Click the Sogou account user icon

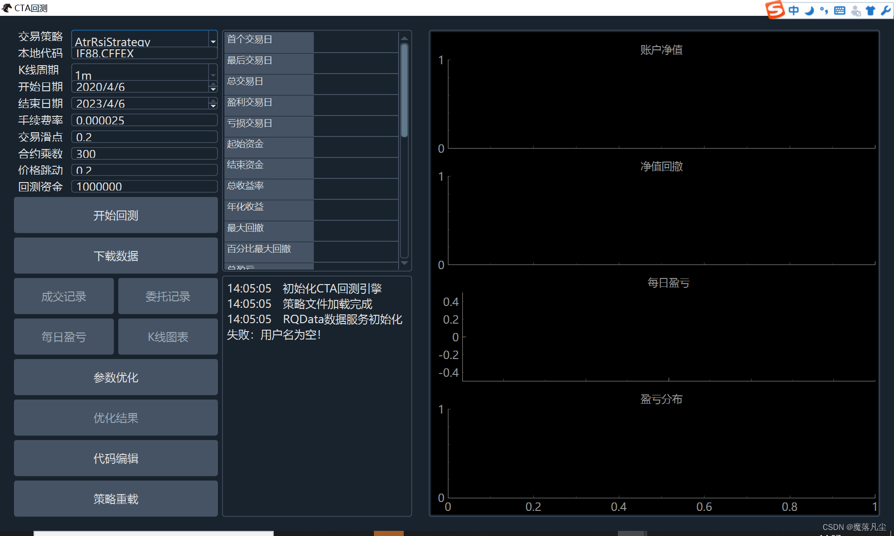855,11
